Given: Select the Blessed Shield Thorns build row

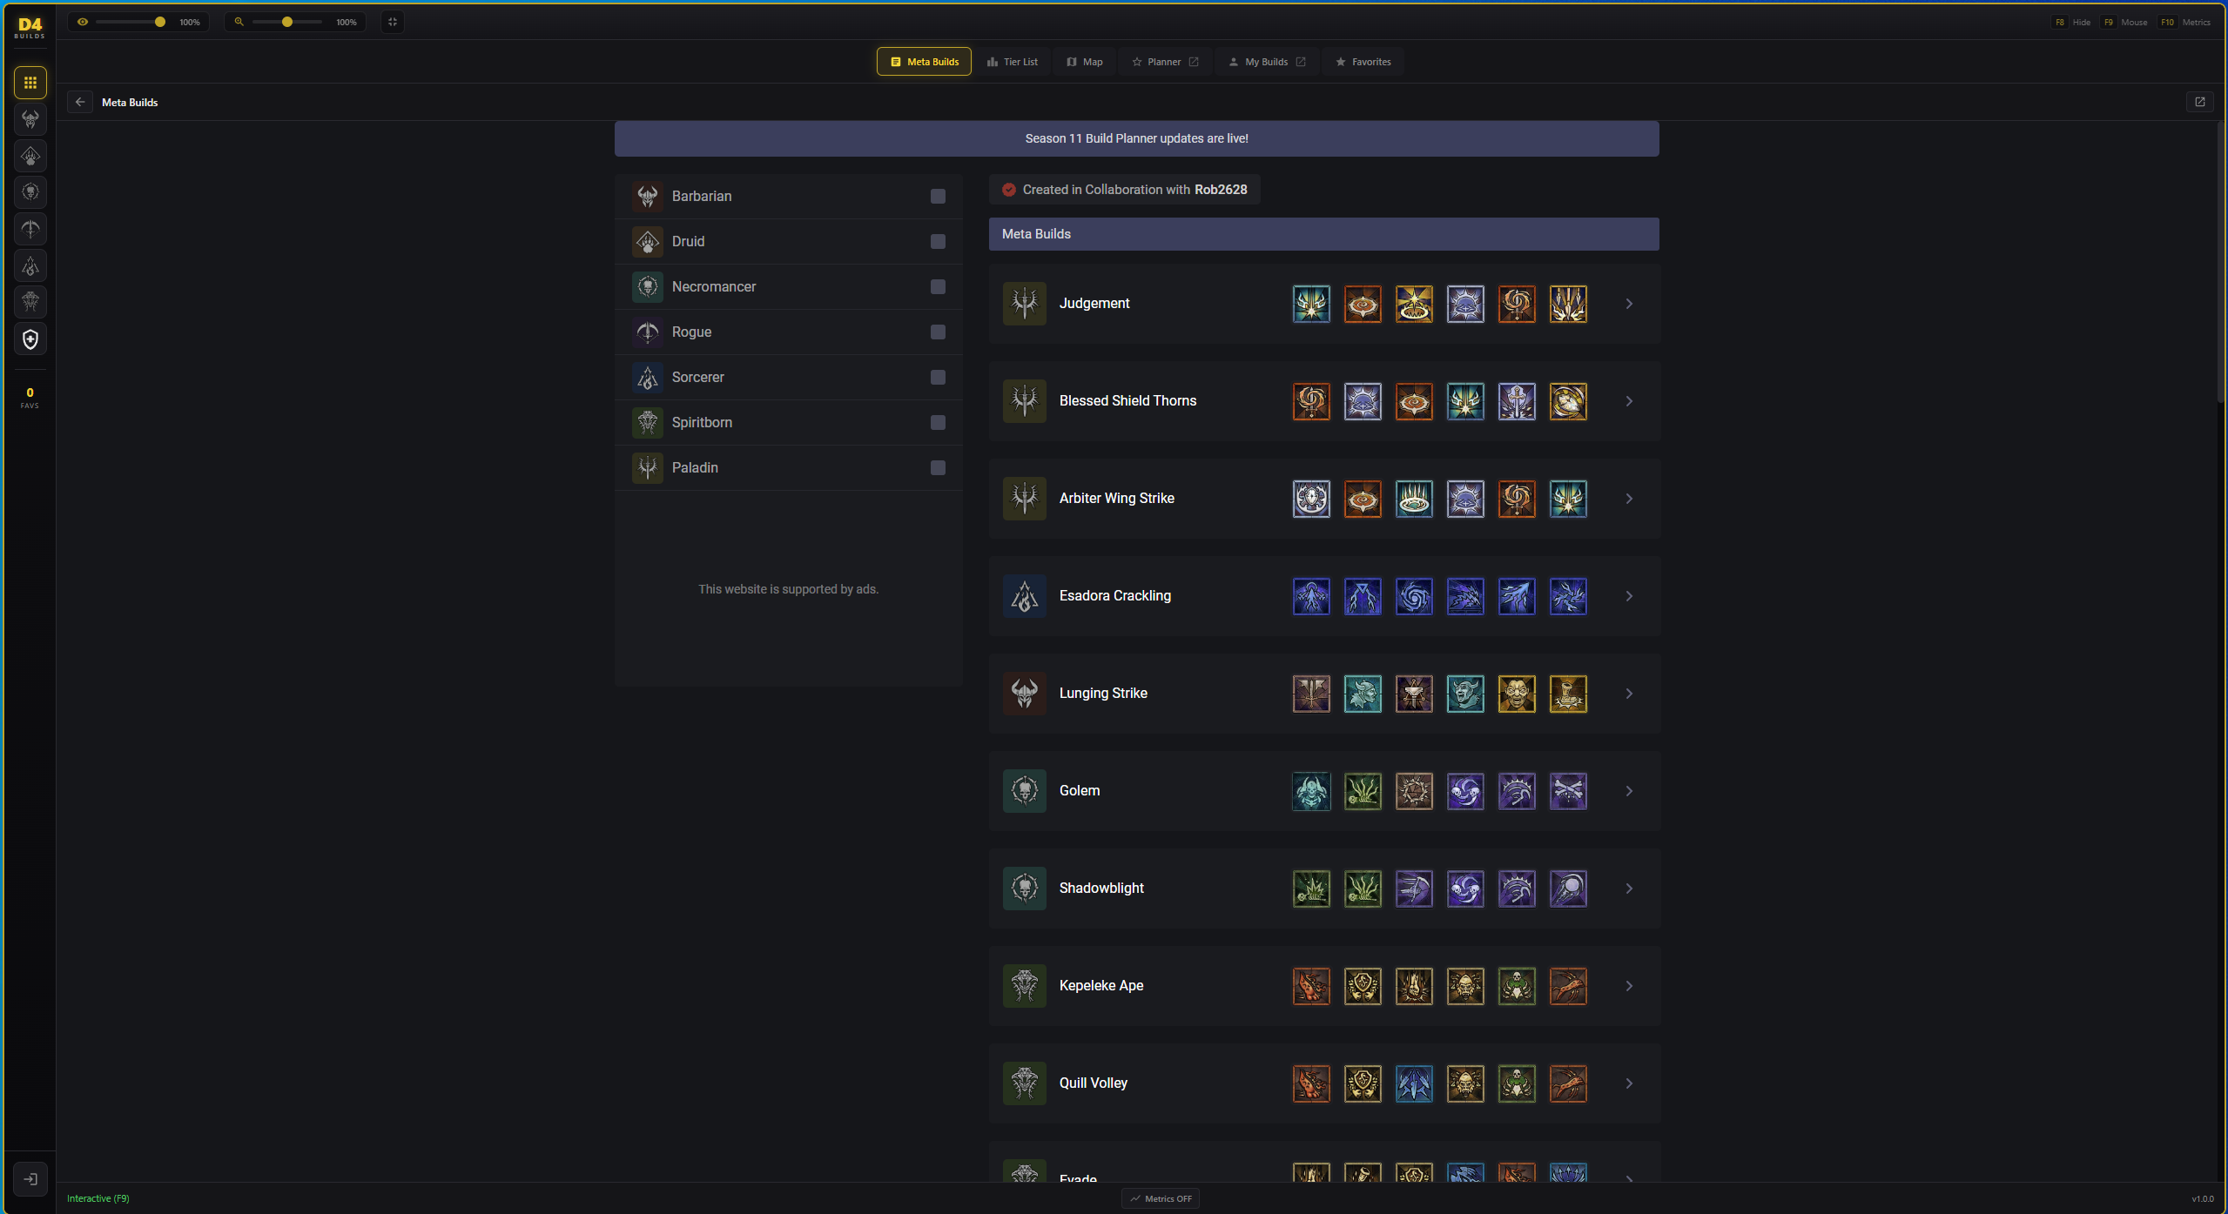Looking at the screenshot, I should coord(1127,401).
